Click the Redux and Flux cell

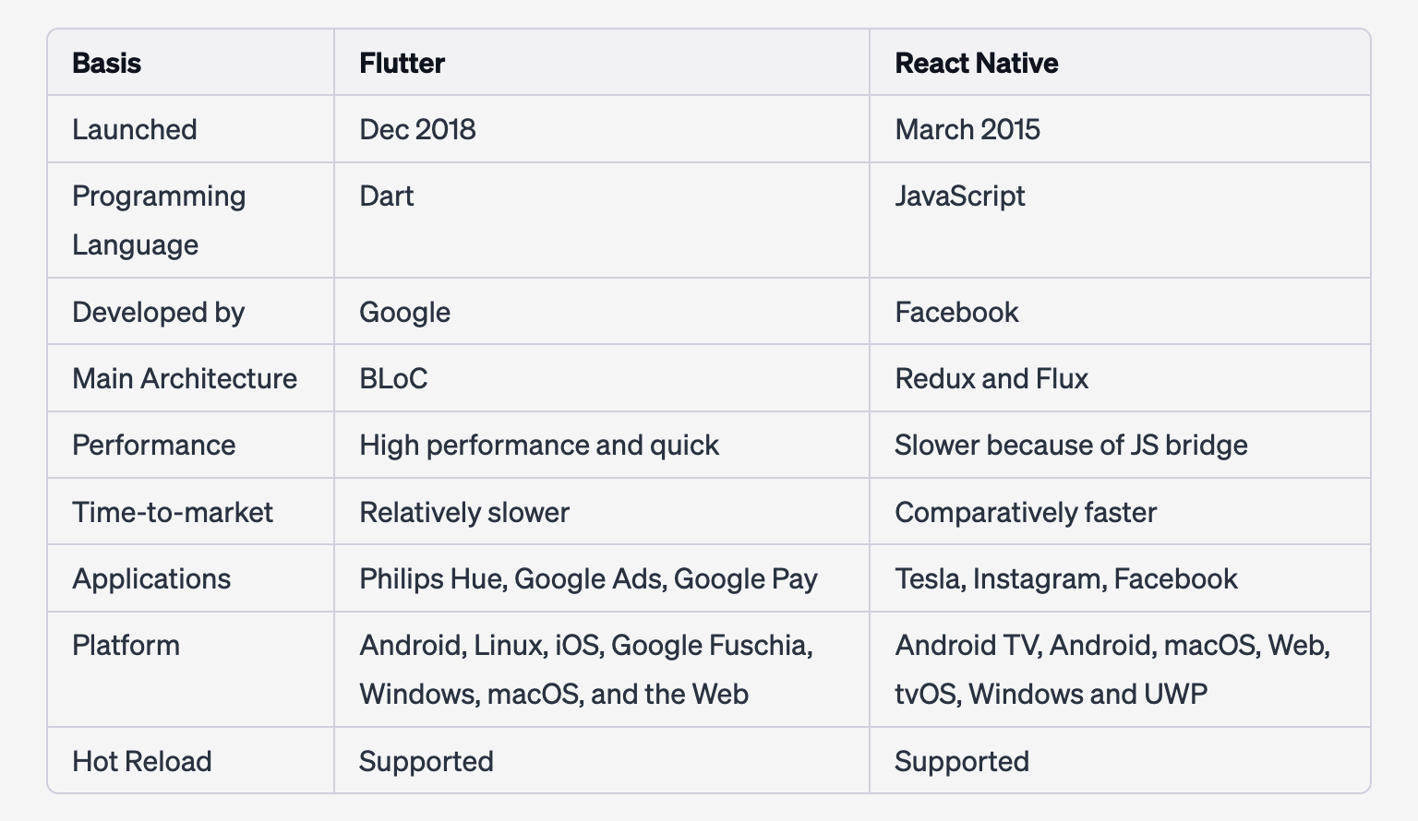click(x=991, y=378)
